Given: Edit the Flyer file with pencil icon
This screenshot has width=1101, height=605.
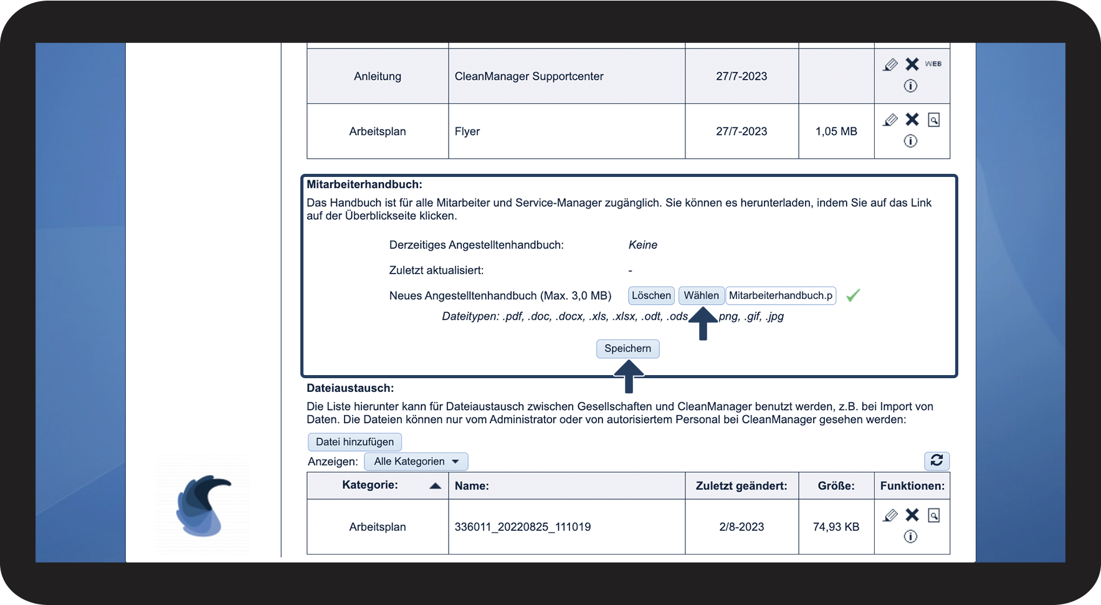Looking at the screenshot, I should 890,120.
